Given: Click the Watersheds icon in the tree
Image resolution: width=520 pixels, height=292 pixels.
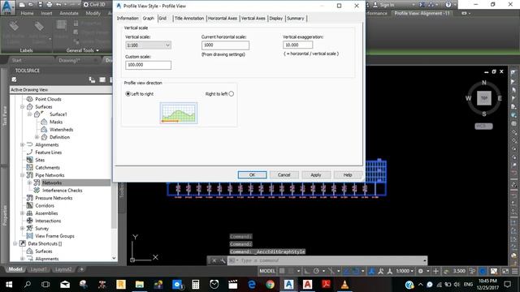Looking at the screenshot, I should [44, 130].
